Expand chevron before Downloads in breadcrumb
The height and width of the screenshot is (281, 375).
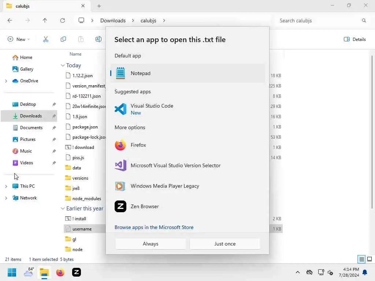pyautogui.click(x=92, y=20)
